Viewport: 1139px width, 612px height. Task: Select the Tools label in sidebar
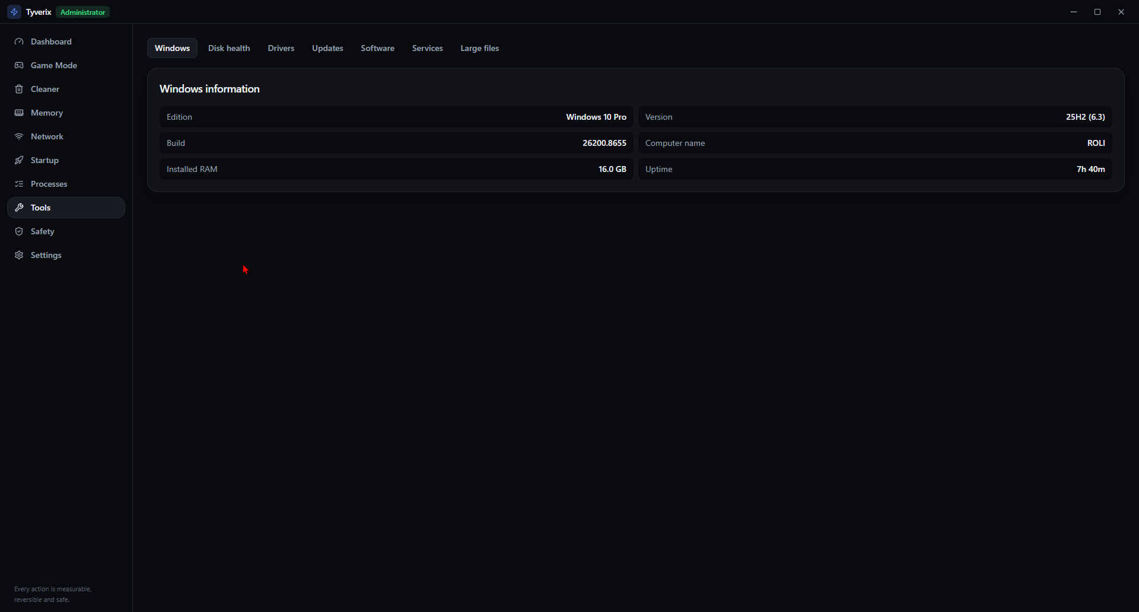[x=40, y=208]
